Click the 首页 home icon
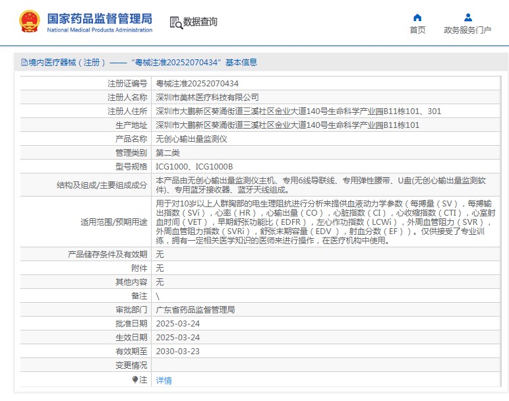This screenshot has width=509, height=401. (x=417, y=18)
